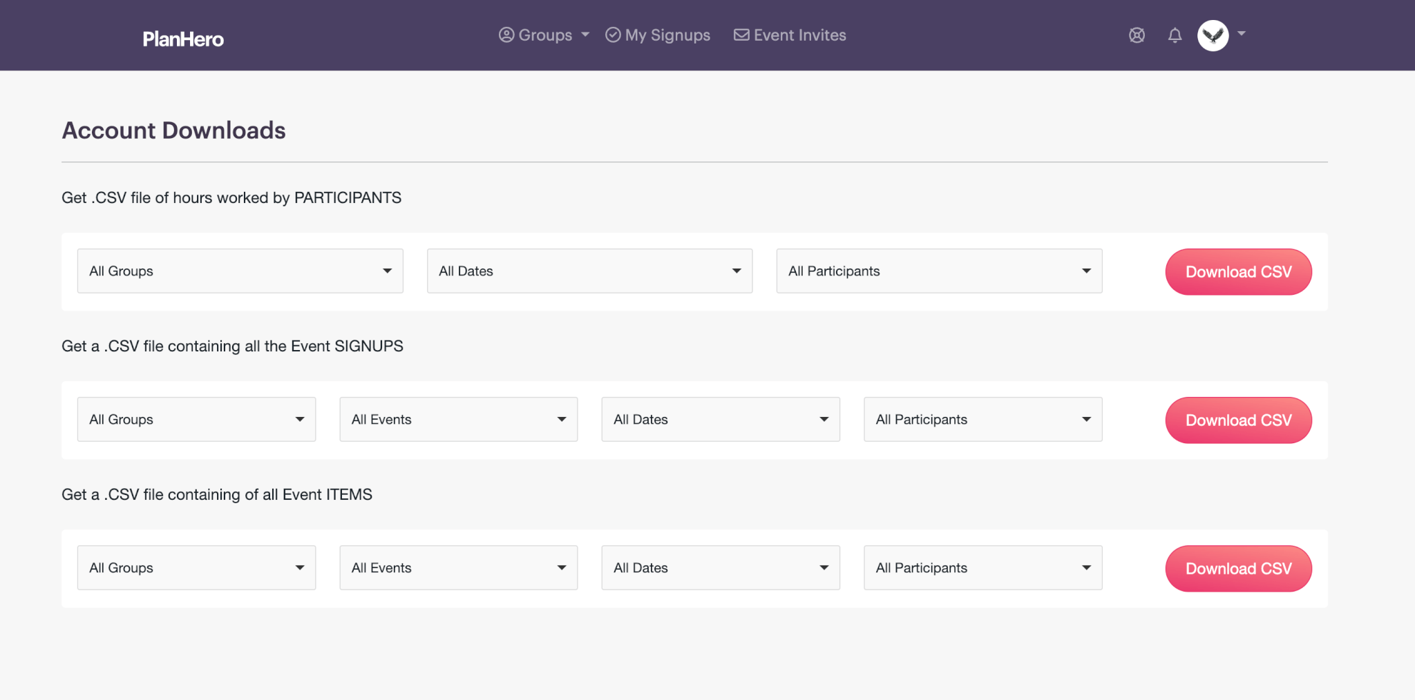The width and height of the screenshot is (1415, 700).
Task: Click the PlanHero logo
Action: point(183,39)
